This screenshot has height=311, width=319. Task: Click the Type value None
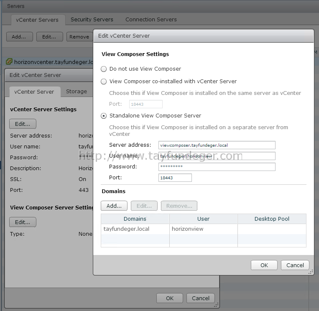[x=85, y=234]
